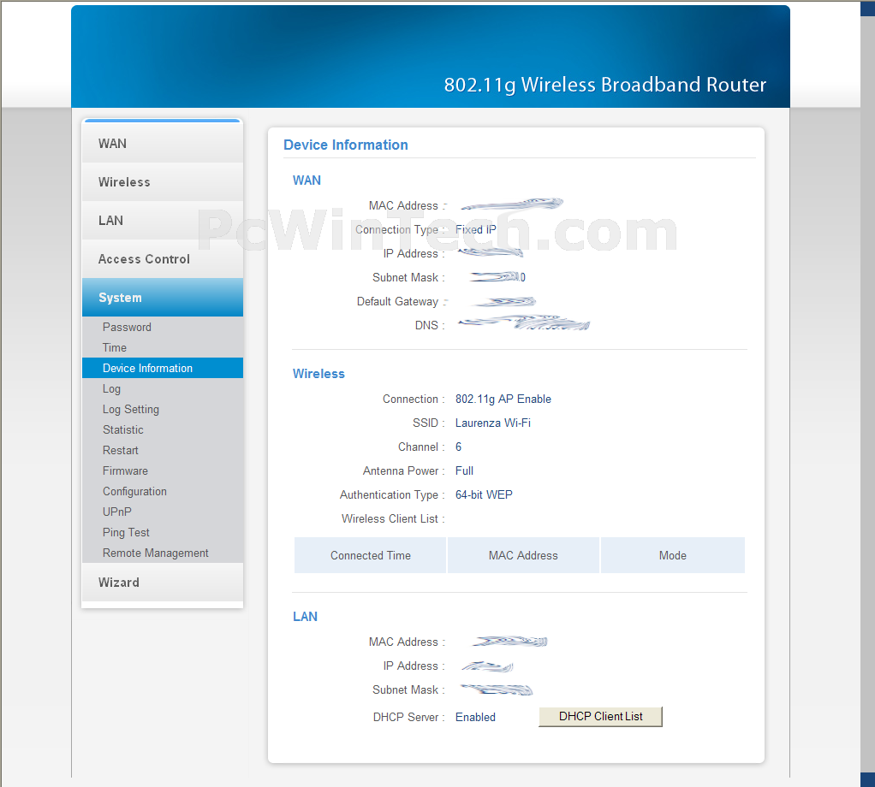Open the Firmware page
Image resolution: width=875 pixels, height=787 pixels.
125,471
